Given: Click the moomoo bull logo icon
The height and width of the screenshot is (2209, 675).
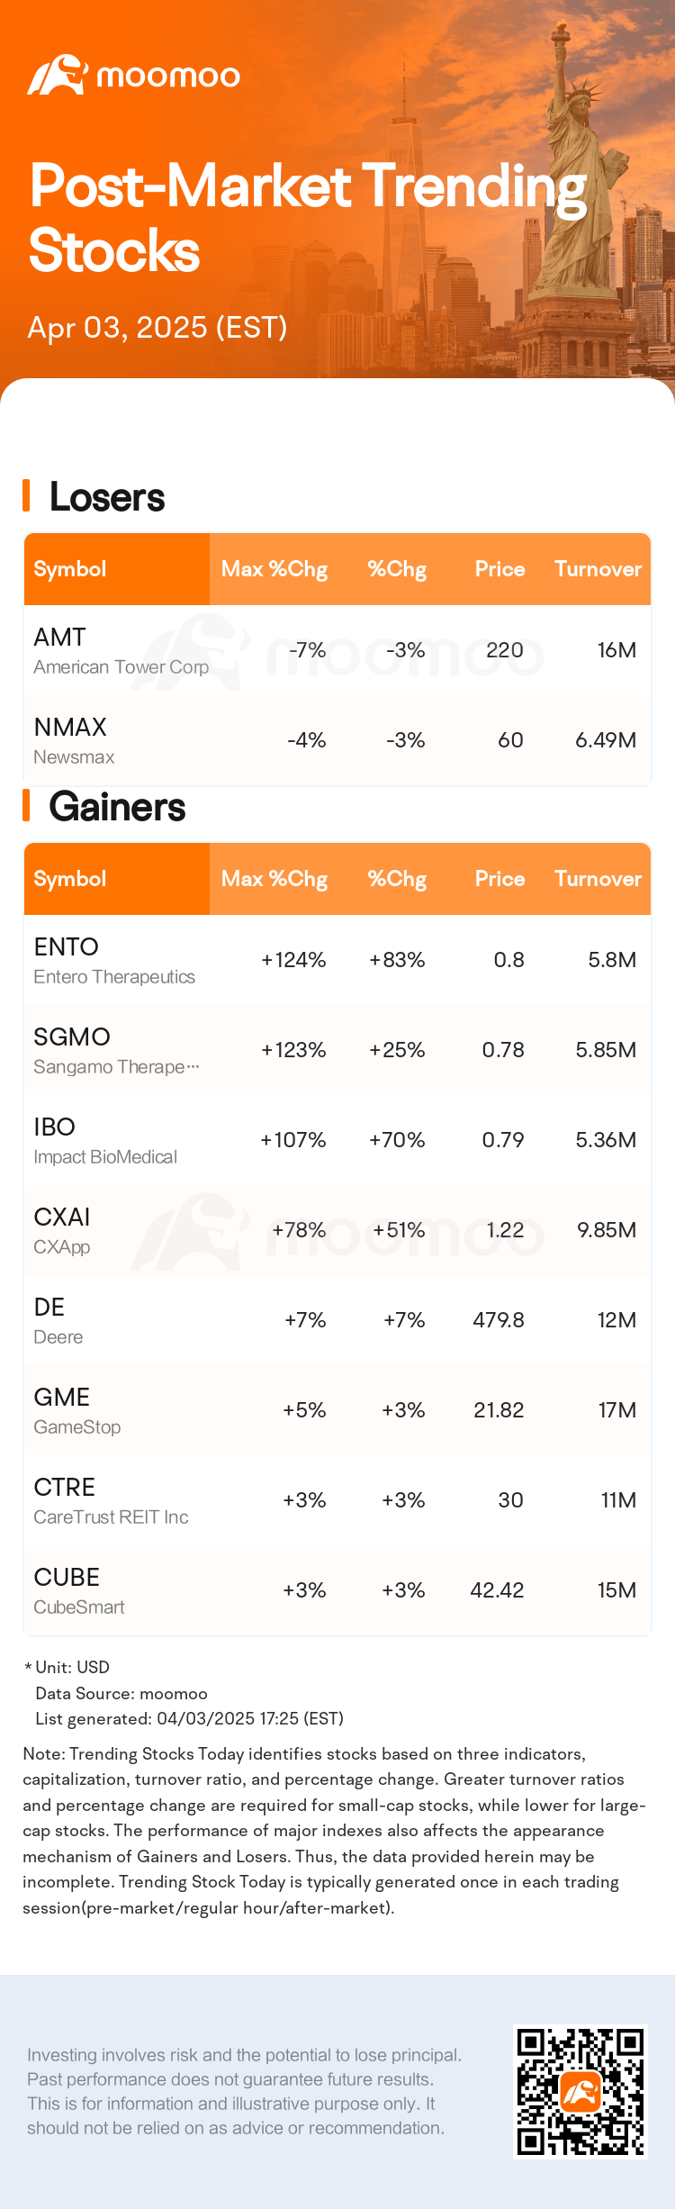Looking at the screenshot, I should coord(57,76).
